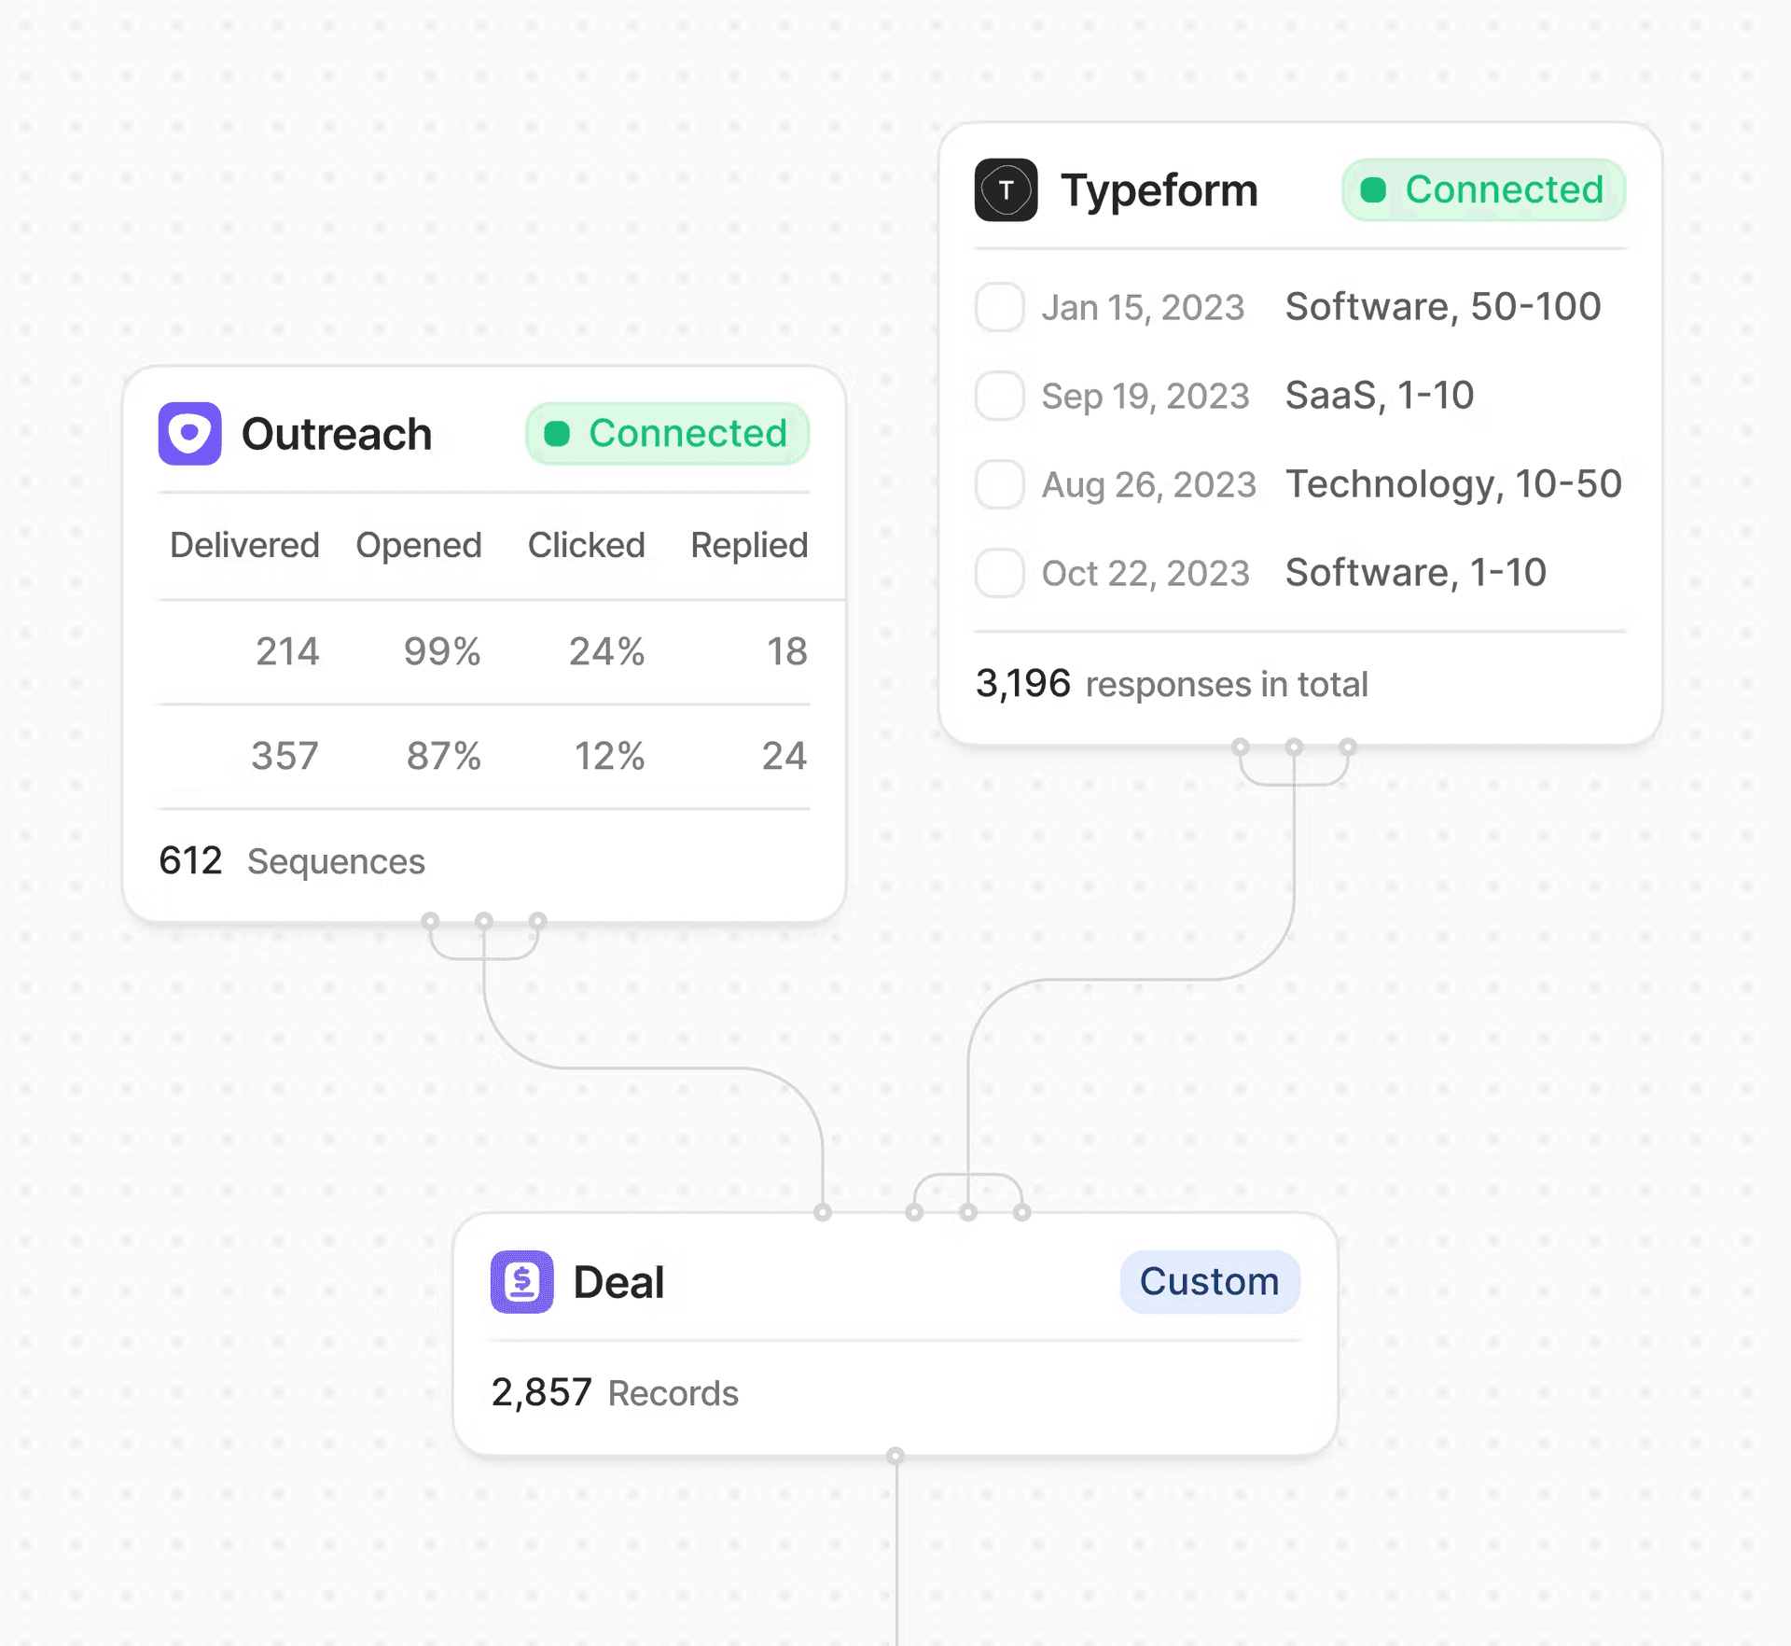Click the Outreach app icon
Image resolution: width=1791 pixels, height=1646 pixels.
pos(189,434)
